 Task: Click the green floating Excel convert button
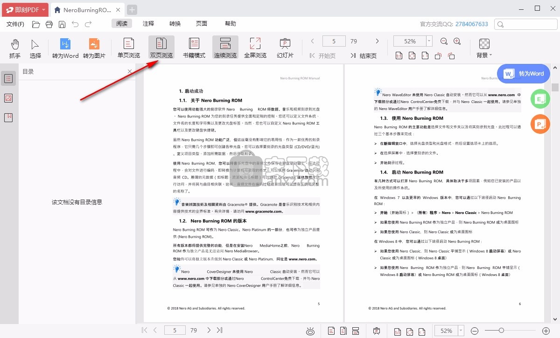click(x=540, y=99)
